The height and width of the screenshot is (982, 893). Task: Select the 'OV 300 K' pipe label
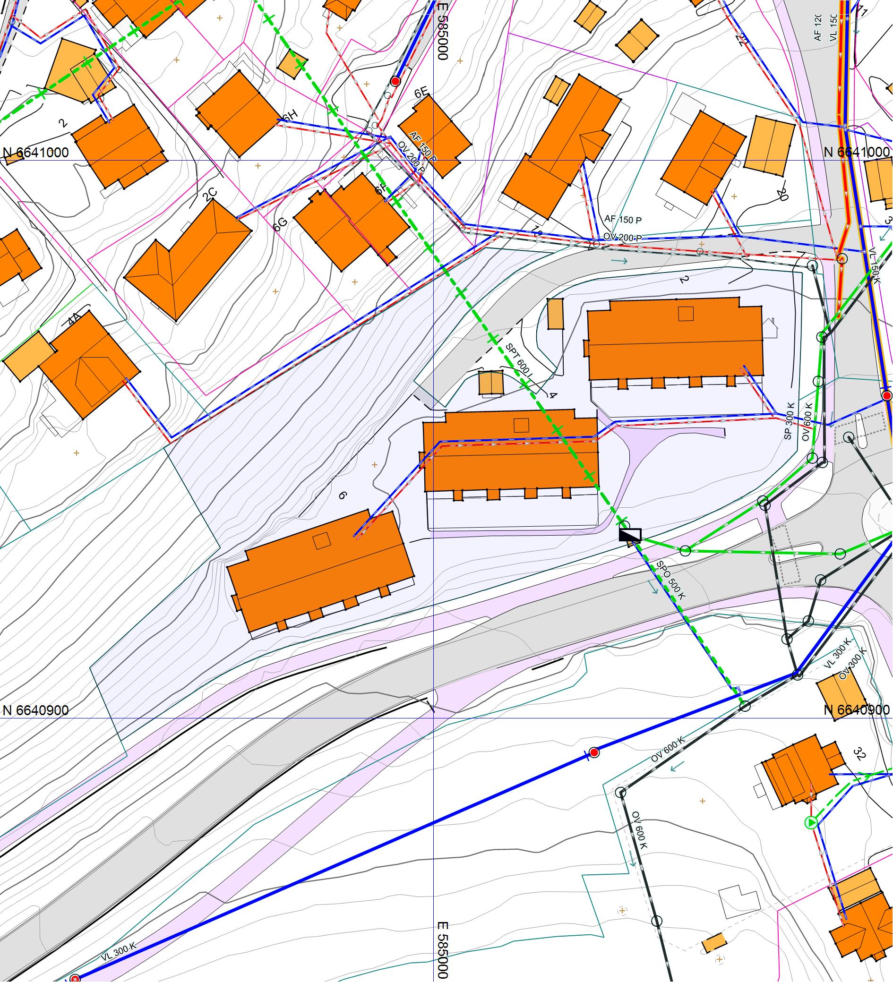click(852, 664)
